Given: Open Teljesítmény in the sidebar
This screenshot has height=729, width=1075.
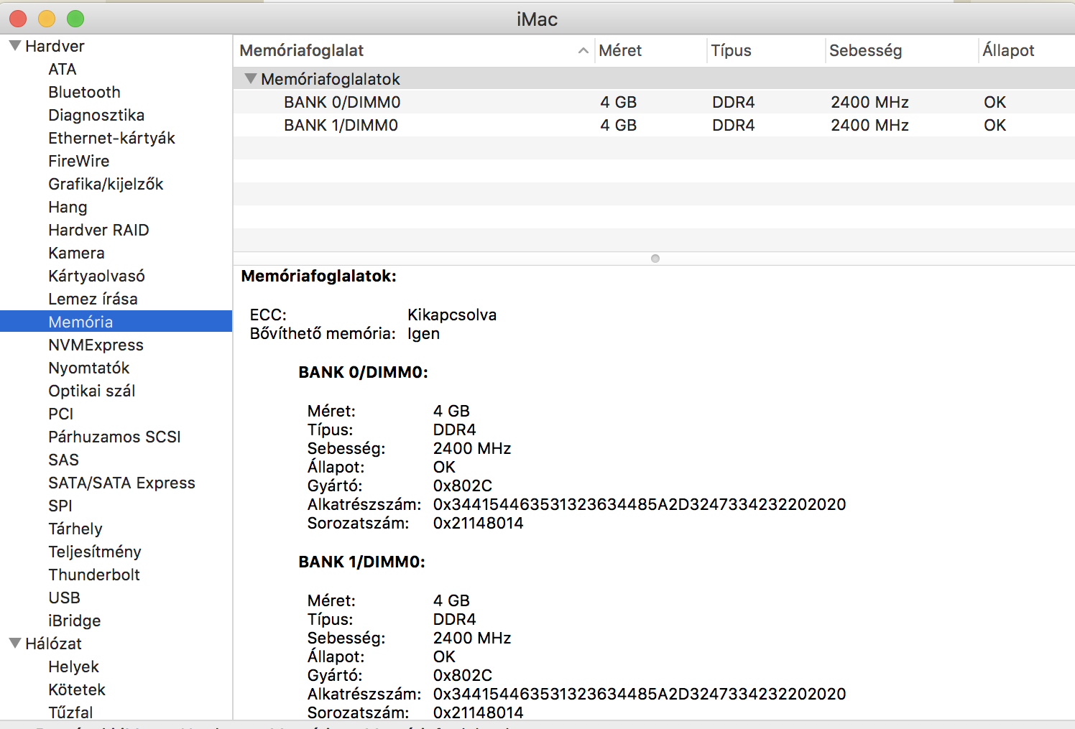Looking at the screenshot, I should click(95, 552).
